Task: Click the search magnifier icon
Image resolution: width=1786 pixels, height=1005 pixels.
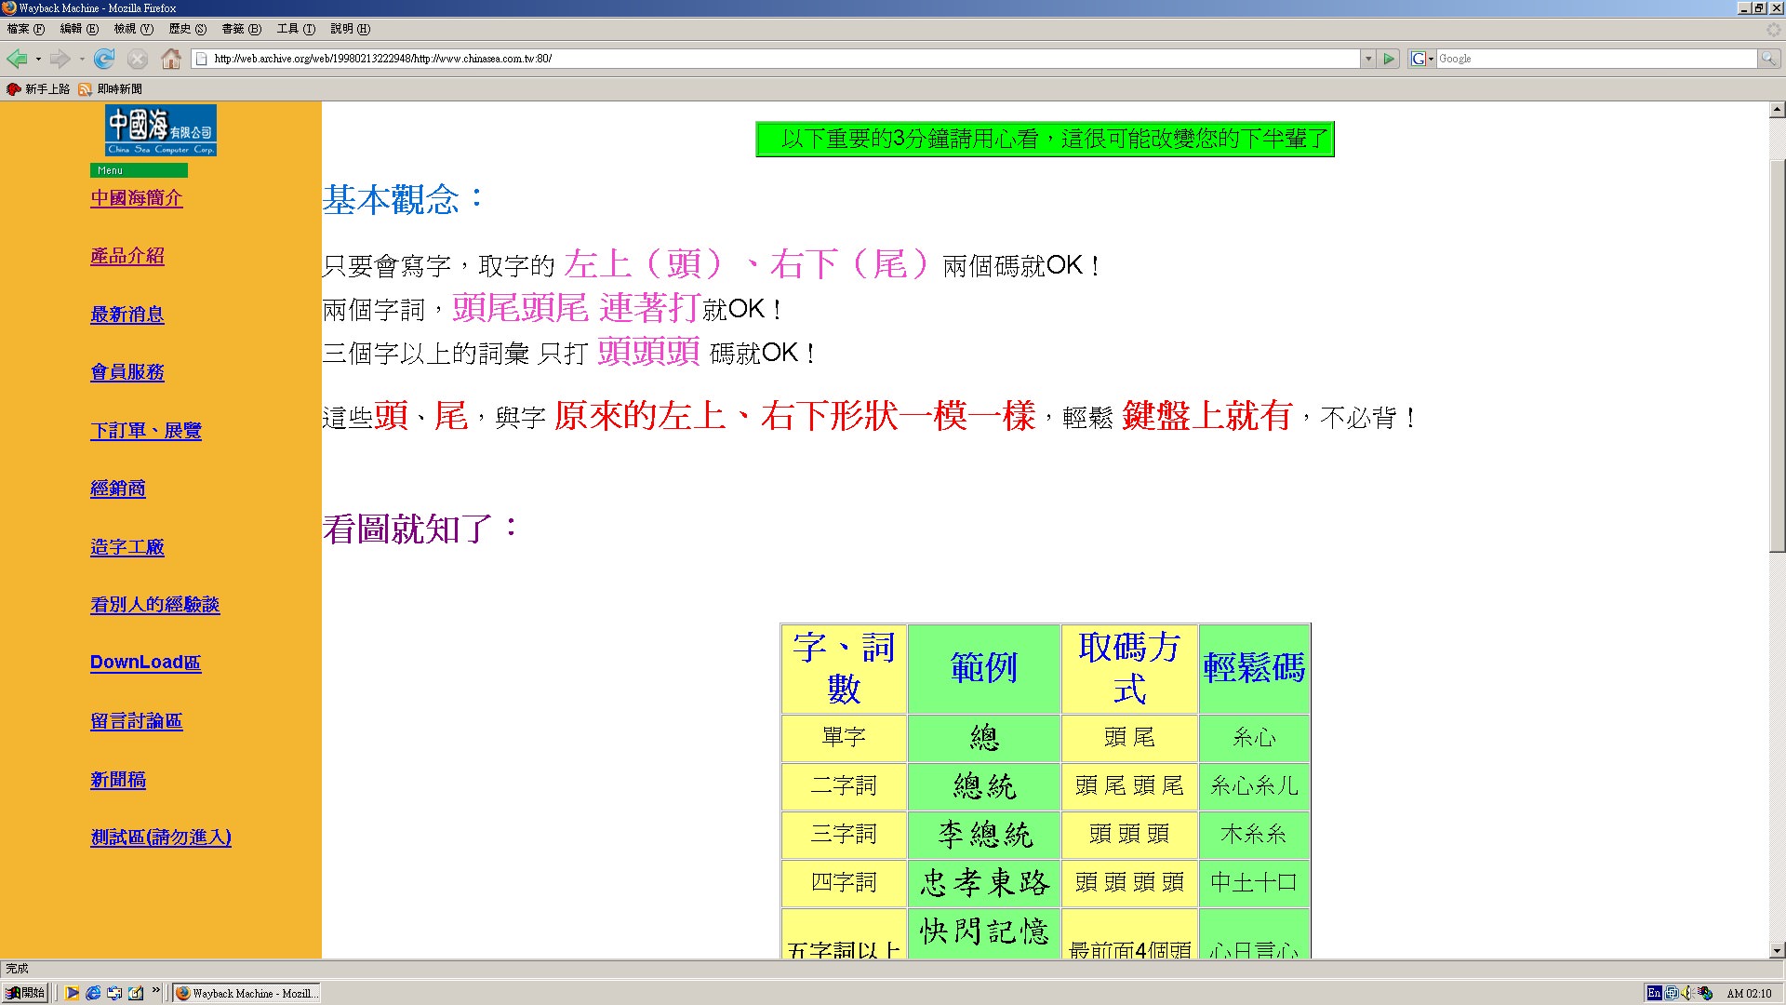Action: (x=1768, y=59)
